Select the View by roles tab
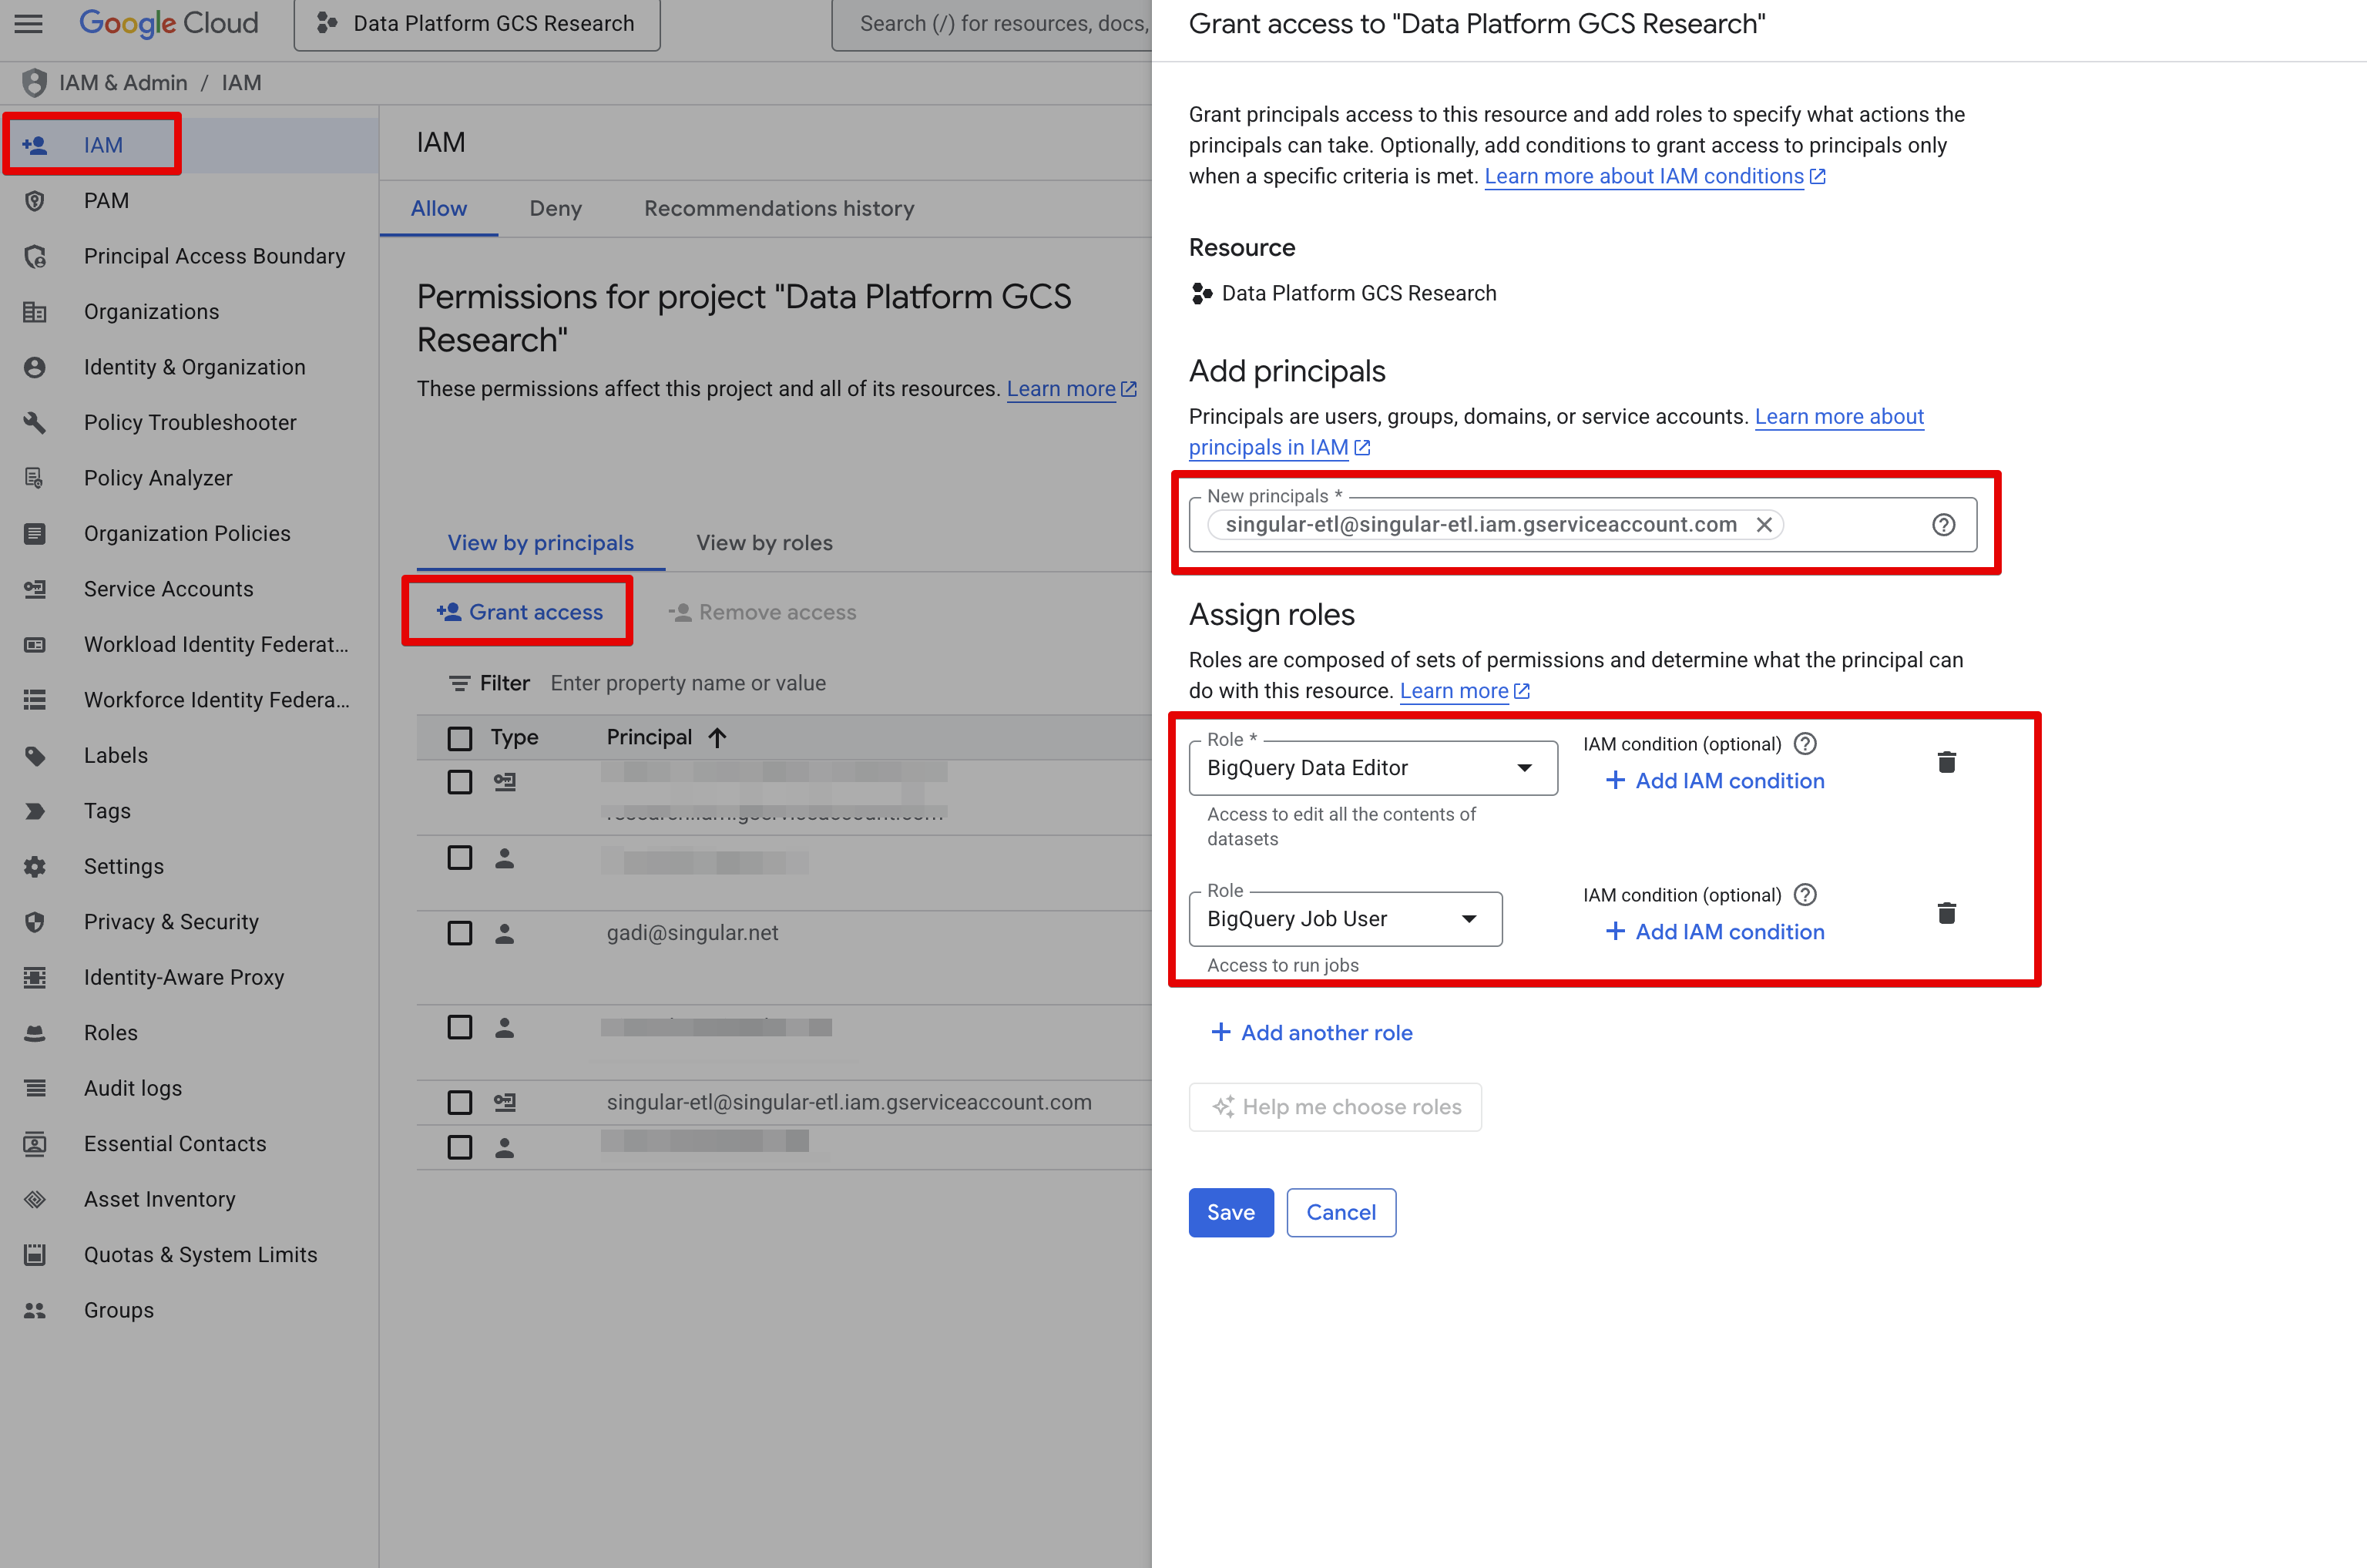 click(764, 543)
